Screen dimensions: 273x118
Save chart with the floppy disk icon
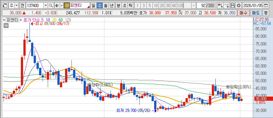pos(232,5)
